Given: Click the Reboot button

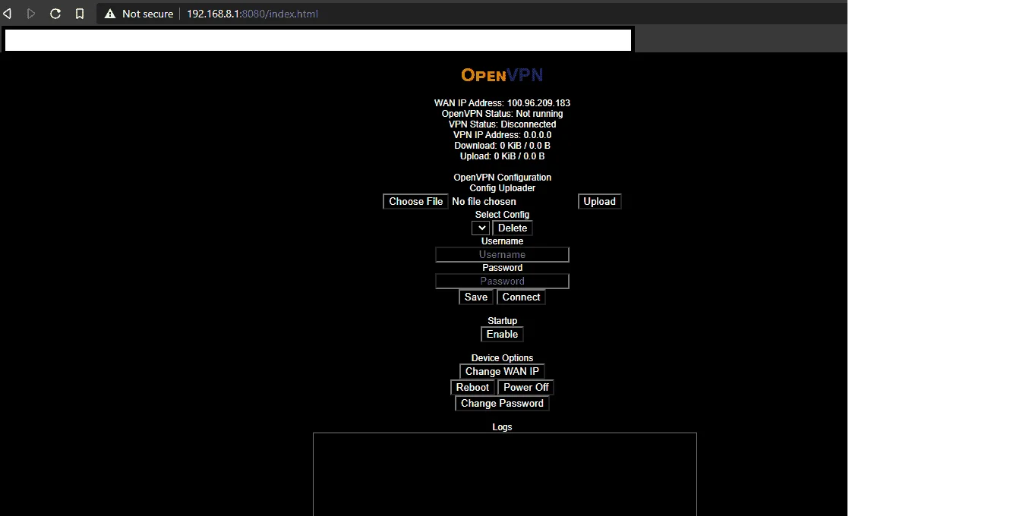Looking at the screenshot, I should pos(472,387).
